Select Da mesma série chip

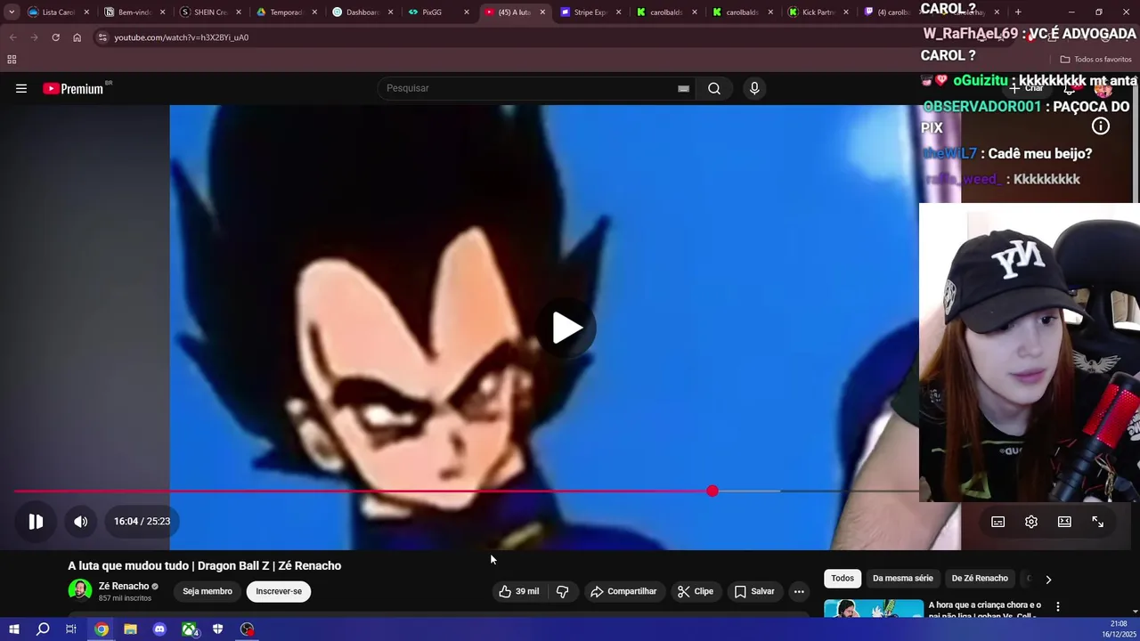(903, 579)
